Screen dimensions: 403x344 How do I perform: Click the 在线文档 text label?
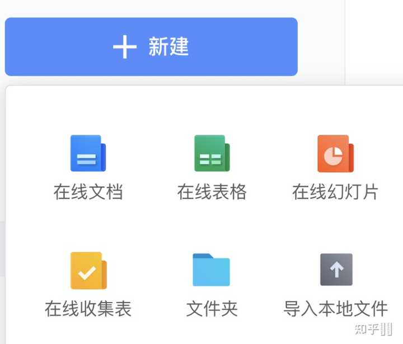pos(88,192)
